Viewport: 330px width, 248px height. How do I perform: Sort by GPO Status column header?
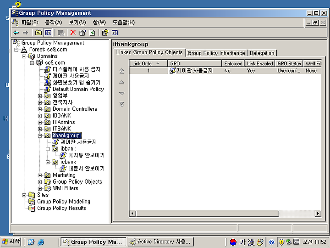(289, 63)
